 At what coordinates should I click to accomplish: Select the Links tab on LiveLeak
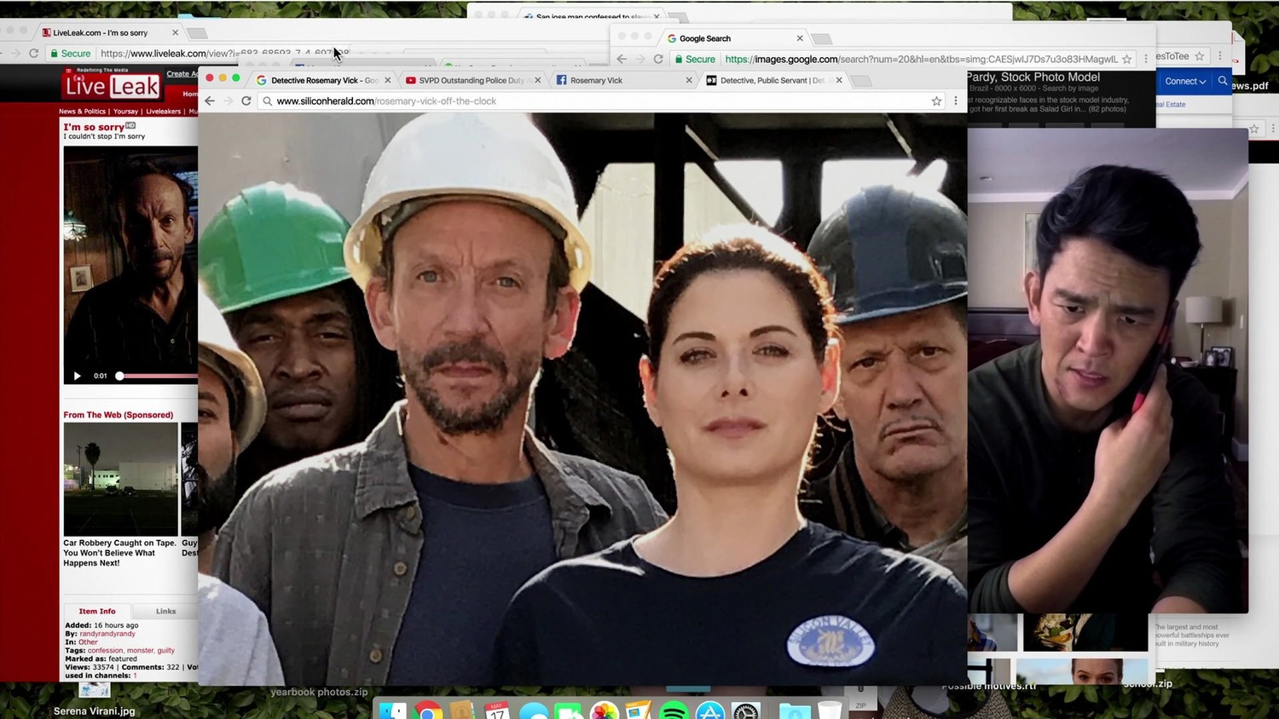[x=165, y=611]
